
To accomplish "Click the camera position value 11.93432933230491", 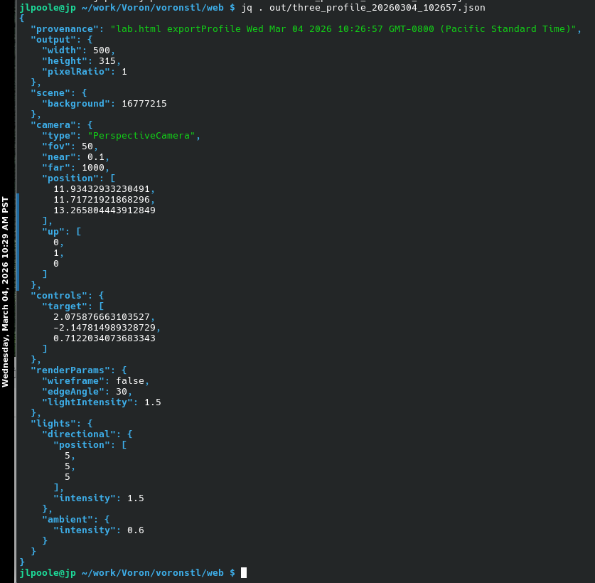I will point(102,188).
